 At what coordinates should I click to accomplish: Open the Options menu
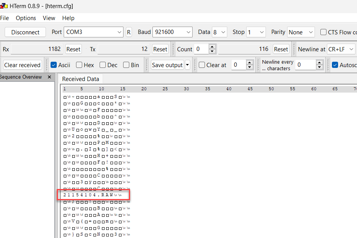tap(26, 18)
